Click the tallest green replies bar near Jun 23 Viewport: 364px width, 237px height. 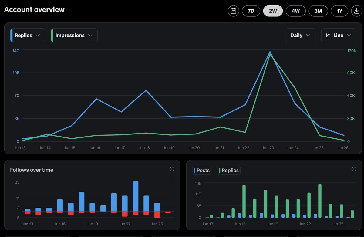(320, 201)
